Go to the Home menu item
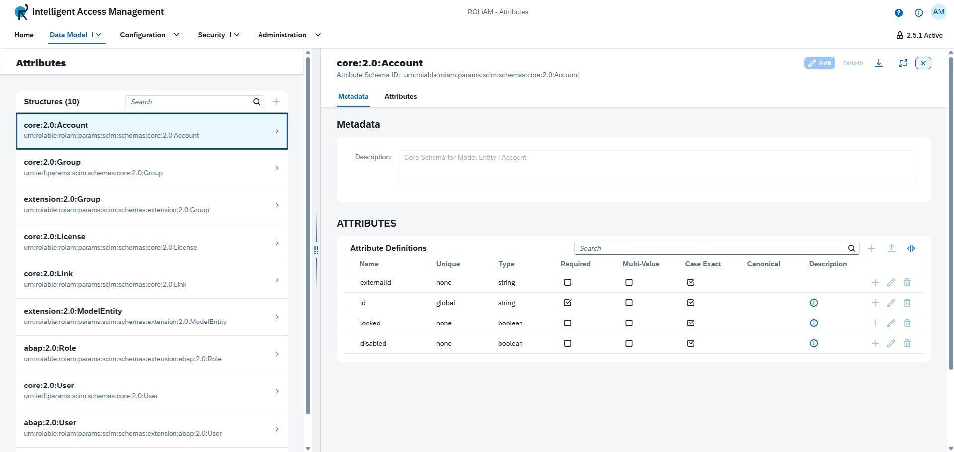Viewport: 954px width, 452px height. click(x=24, y=35)
